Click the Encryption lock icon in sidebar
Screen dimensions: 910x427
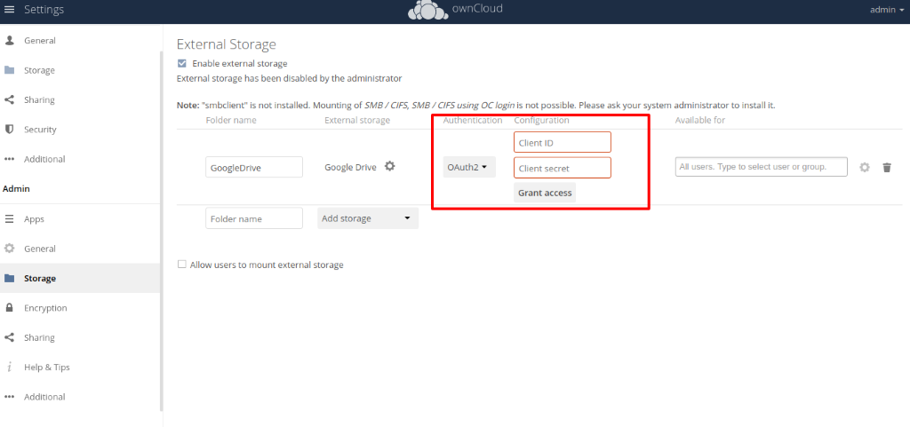point(10,308)
